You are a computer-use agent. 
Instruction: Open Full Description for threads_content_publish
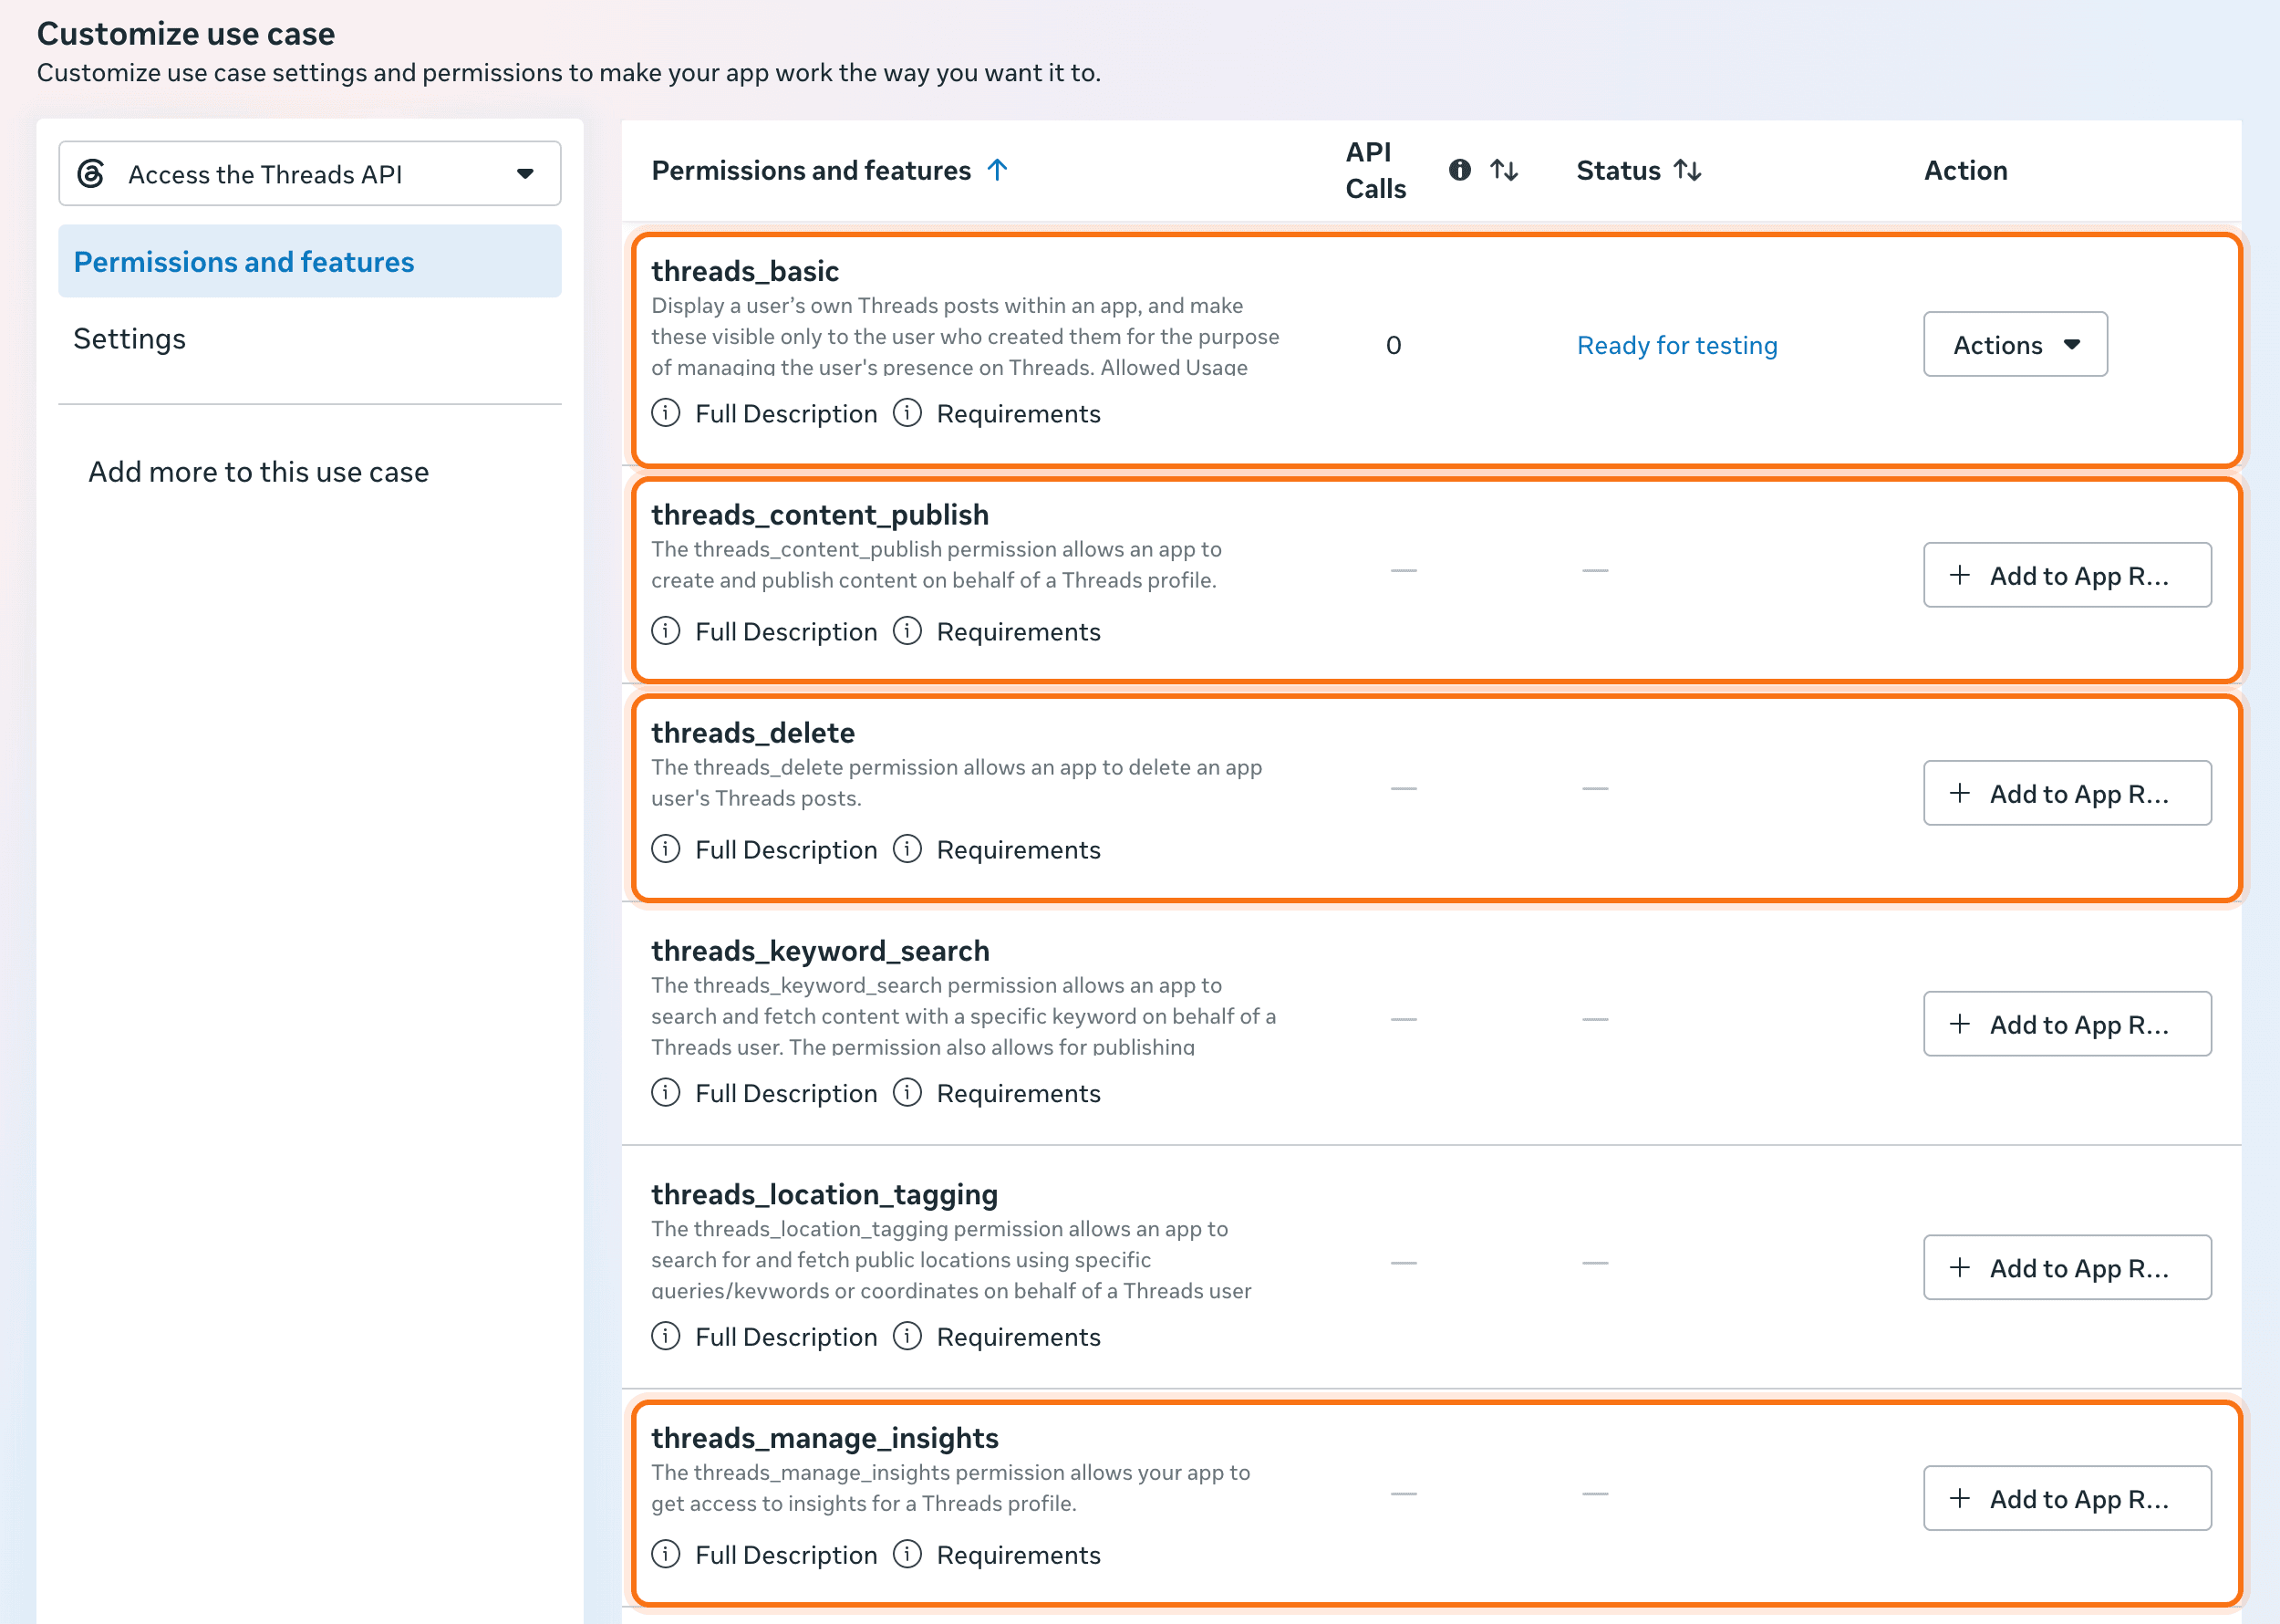(785, 632)
